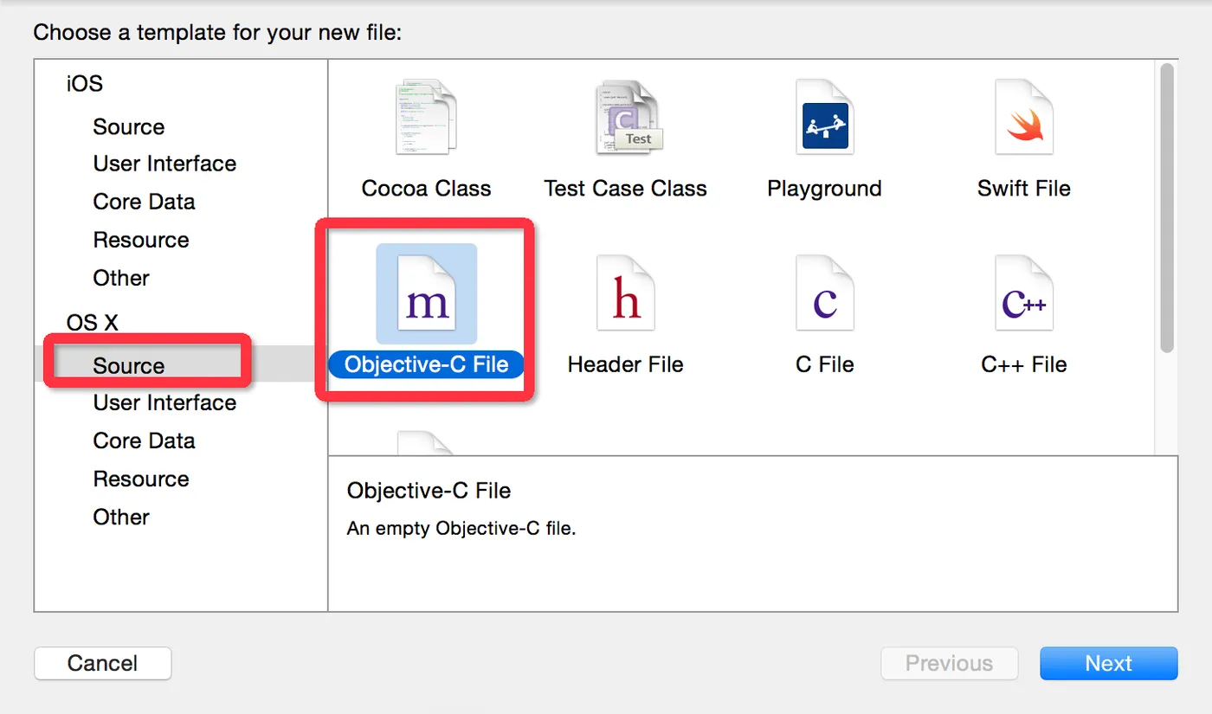The height and width of the screenshot is (714, 1212).
Task: Select the Header File 'h' icon
Action: [x=626, y=295]
